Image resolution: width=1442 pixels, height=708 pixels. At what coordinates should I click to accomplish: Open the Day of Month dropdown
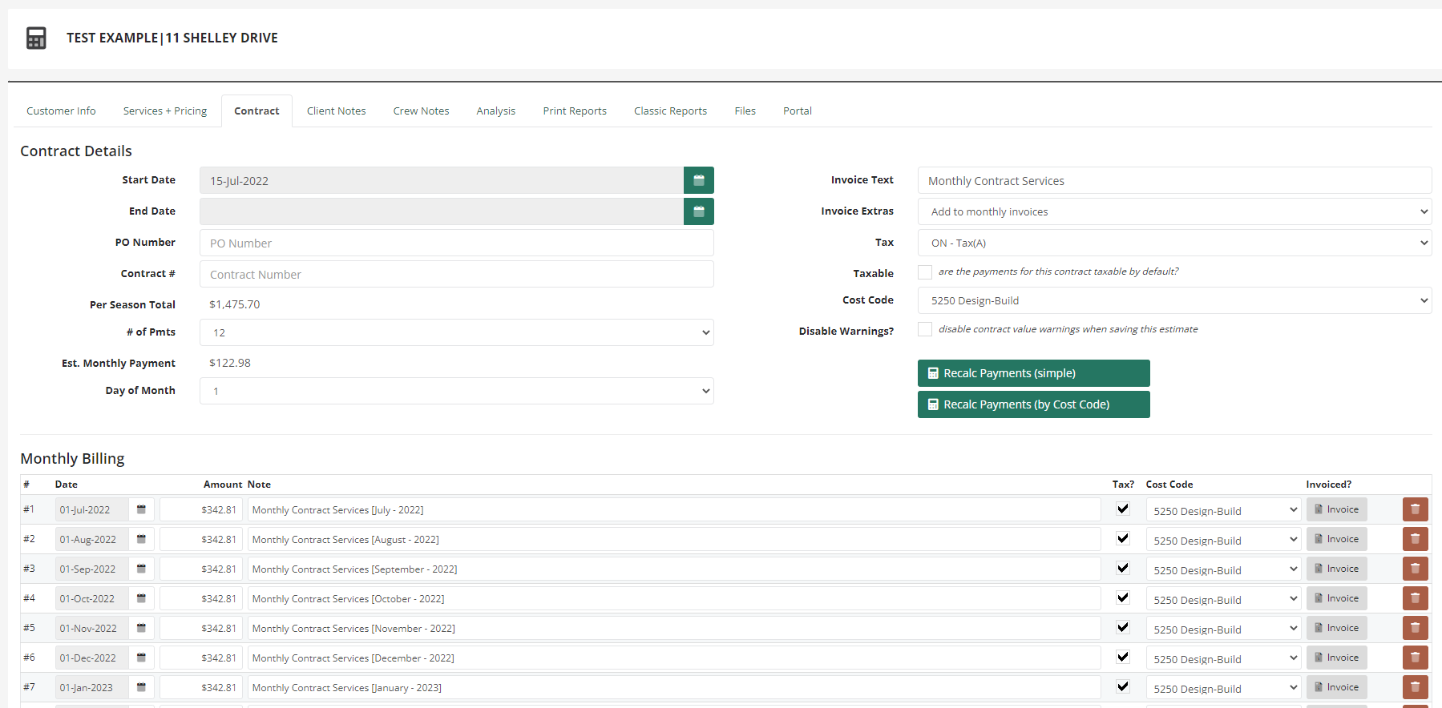pos(456,391)
